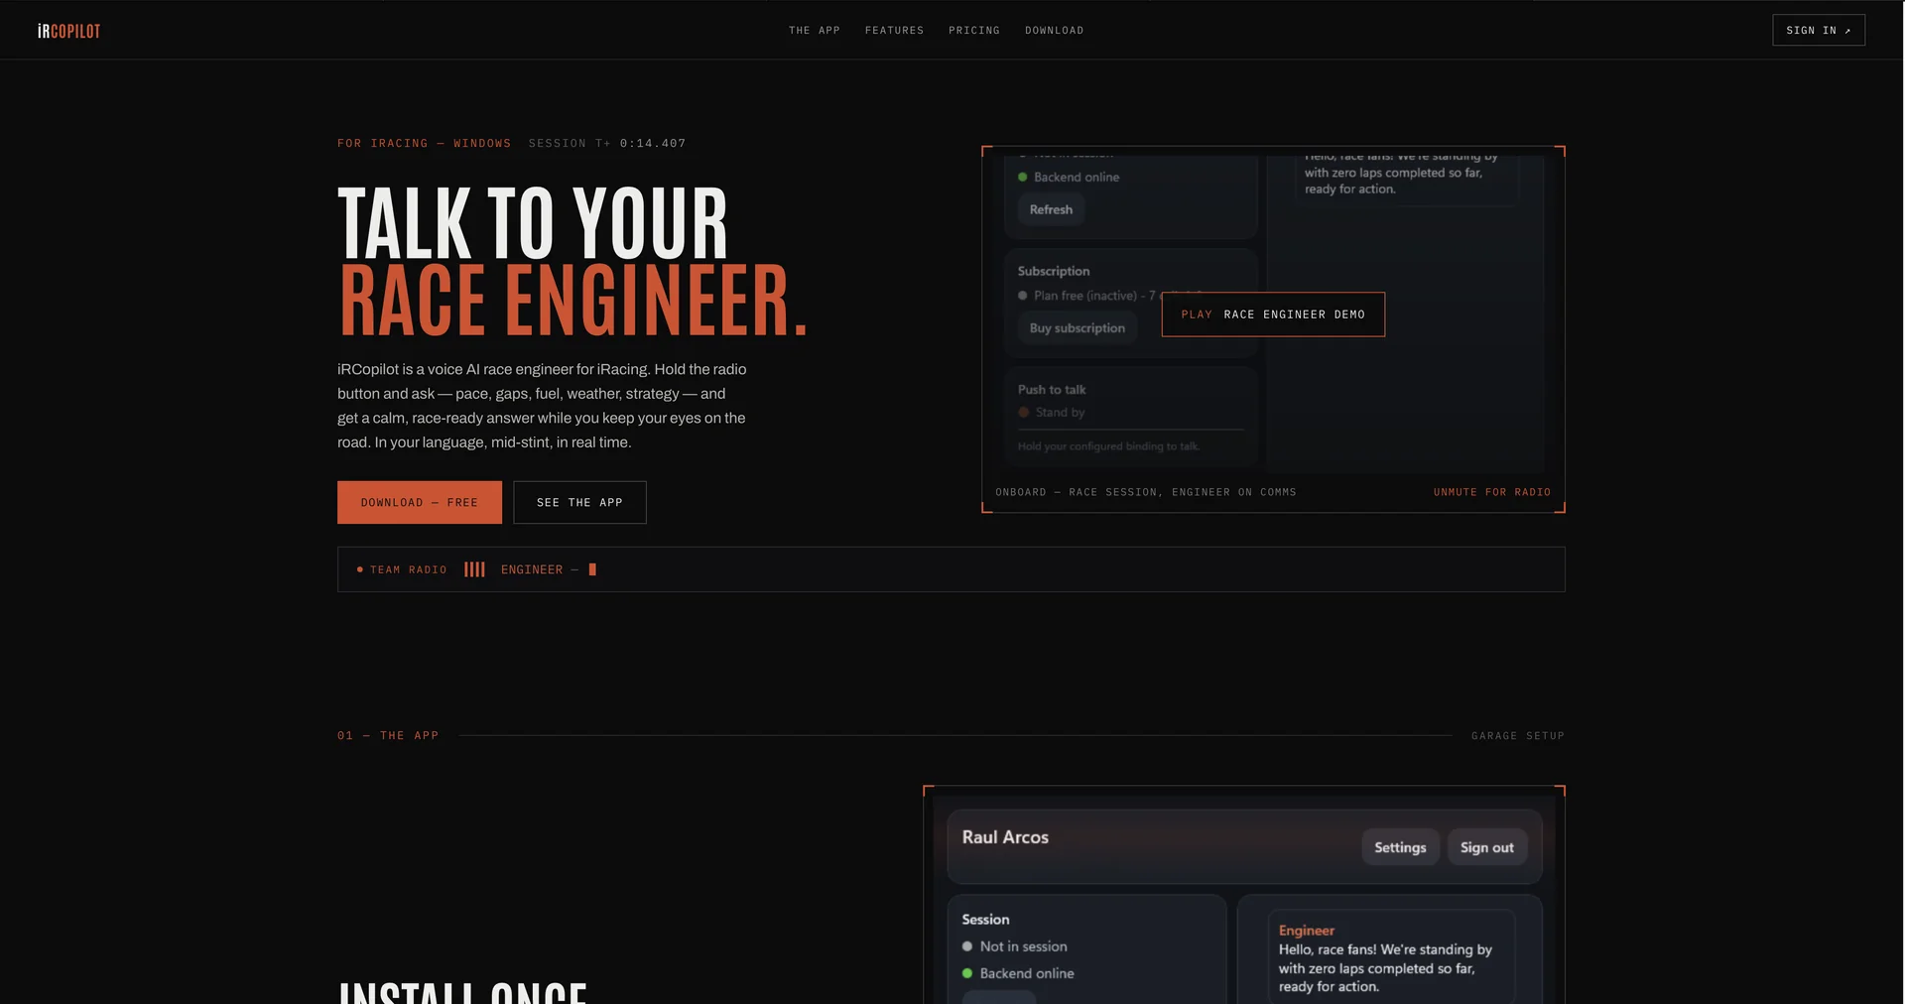Image resolution: width=1905 pixels, height=1004 pixels.
Task: Open The App nav link
Action: point(814,31)
